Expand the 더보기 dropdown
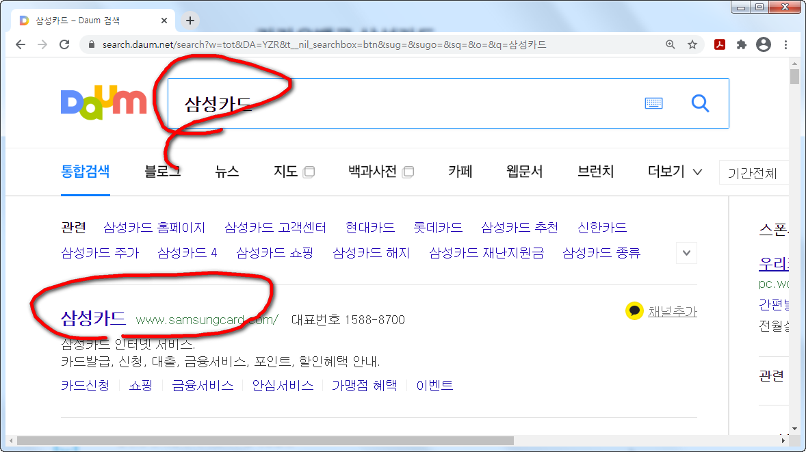The width and height of the screenshot is (806, 452). pyautogui.click(x=675, y=171)
